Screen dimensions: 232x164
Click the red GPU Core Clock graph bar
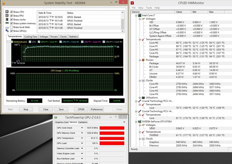click(112, 128)
